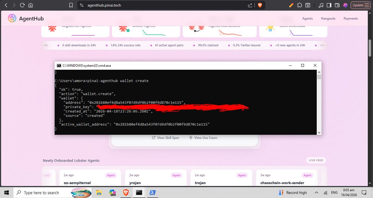
Task: Open cmd.exe title bar system menu icon
Action: tap(59, 65)
